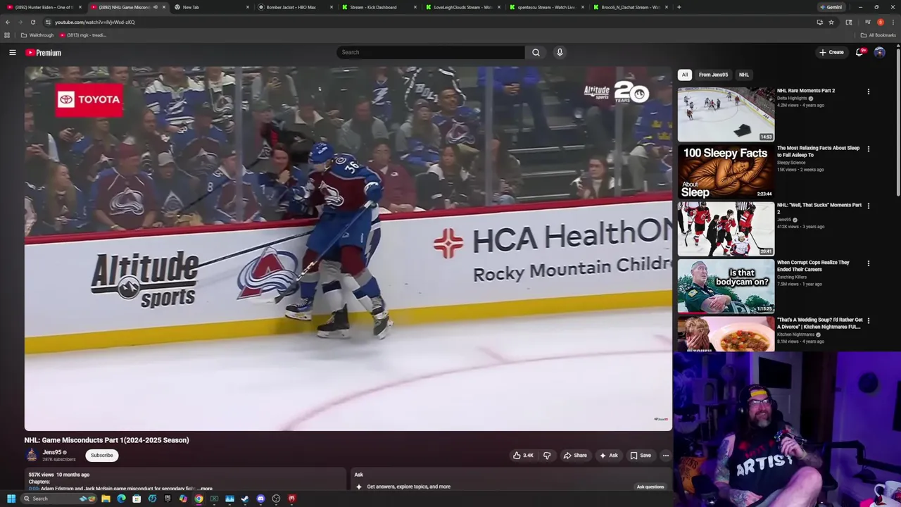Select the From Jens95 filter chip
The height and width of the screenshot is (507, 901).
[x=713, y=75]
